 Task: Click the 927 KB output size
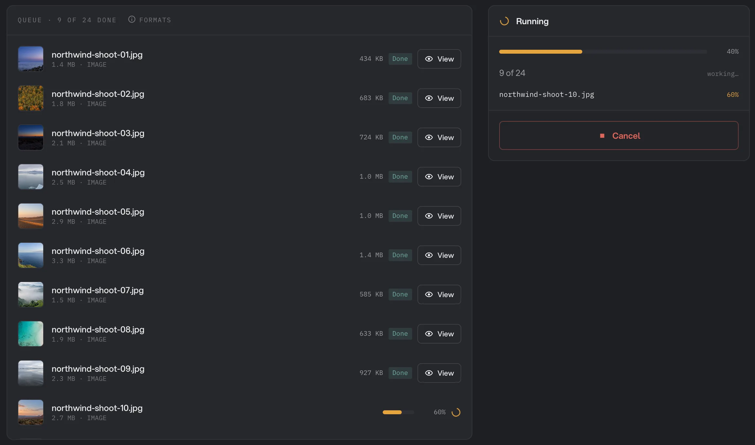point(371,373)
